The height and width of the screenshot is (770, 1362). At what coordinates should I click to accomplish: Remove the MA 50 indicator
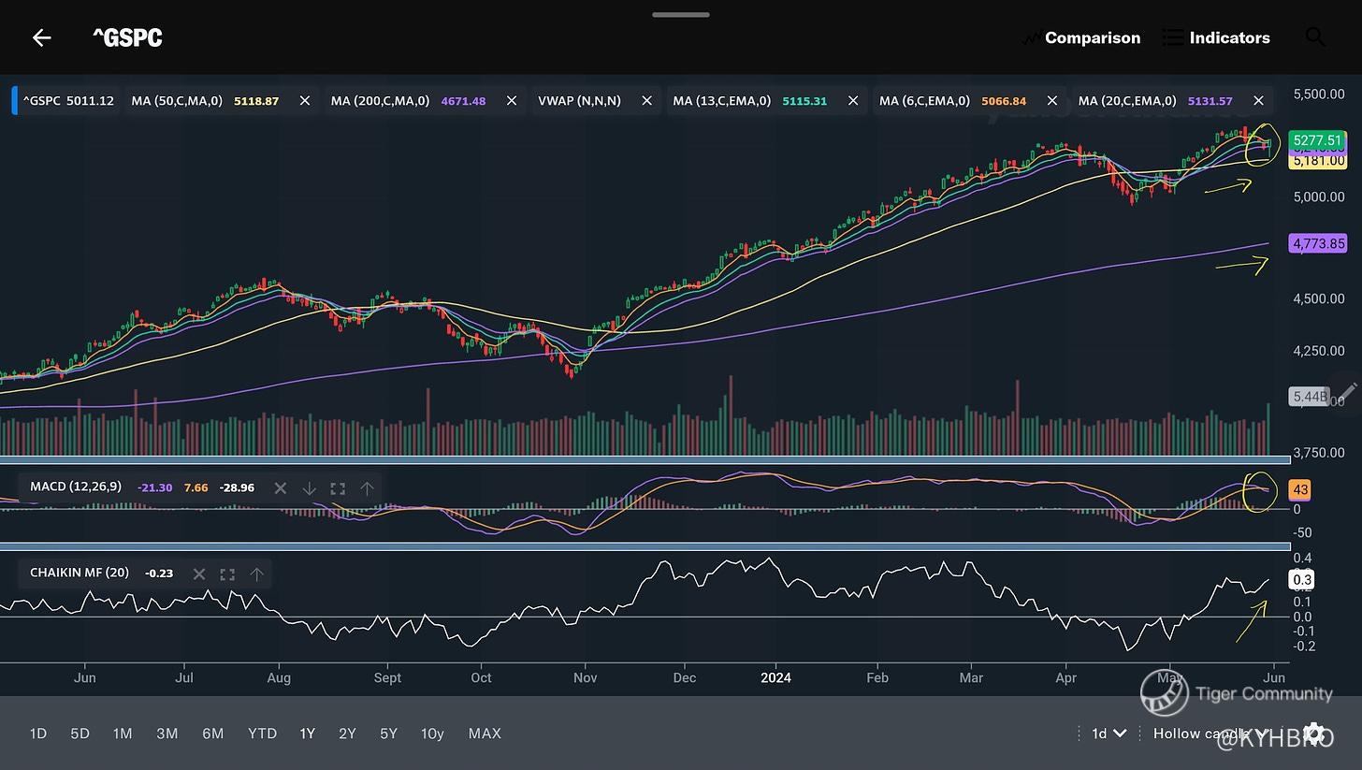click(x=304, y=101)
